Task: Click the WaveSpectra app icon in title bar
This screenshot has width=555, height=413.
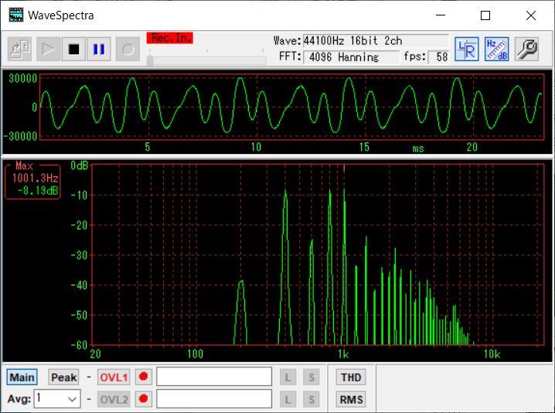Action: point(16,15)
